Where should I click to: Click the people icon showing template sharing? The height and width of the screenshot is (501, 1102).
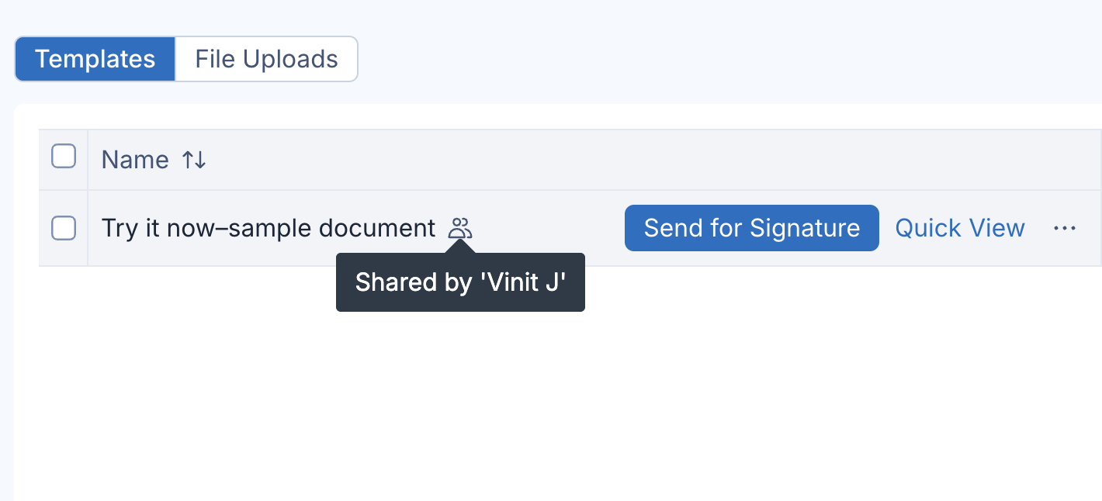tap(460, 228)
